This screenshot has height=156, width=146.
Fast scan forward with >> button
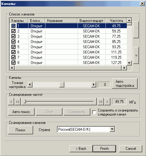[x=101, y=102]
